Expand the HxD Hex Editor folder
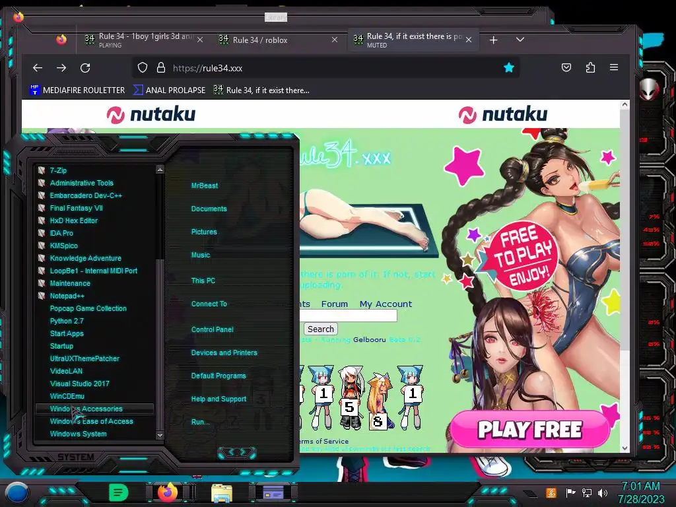Screen dimensions: 676x507 point(73,220)
